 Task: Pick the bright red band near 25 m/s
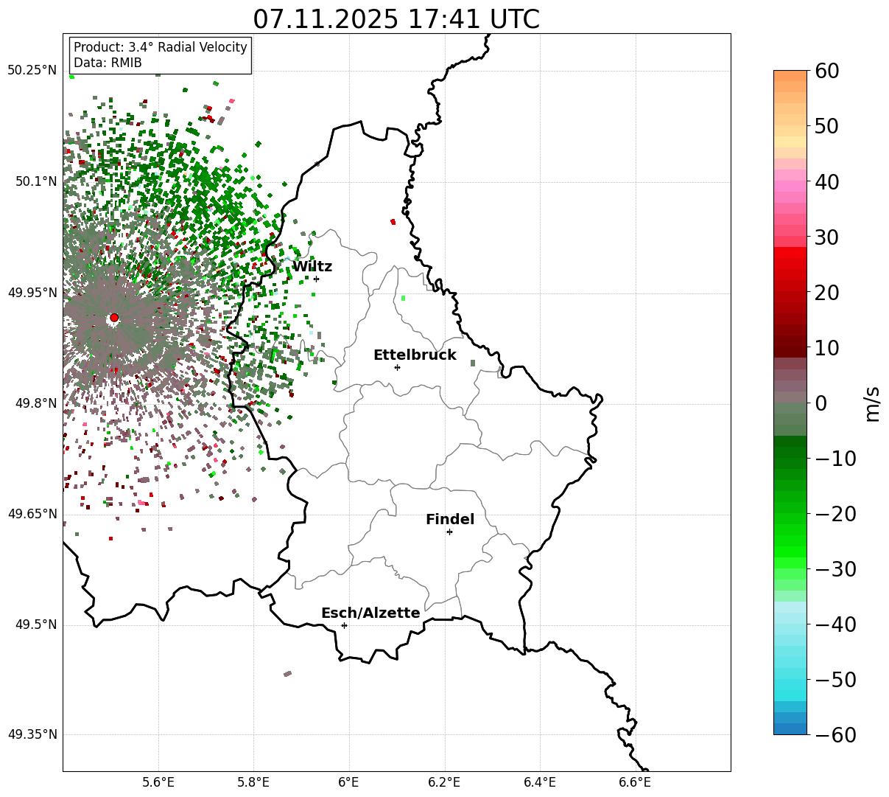click(790, 264)
